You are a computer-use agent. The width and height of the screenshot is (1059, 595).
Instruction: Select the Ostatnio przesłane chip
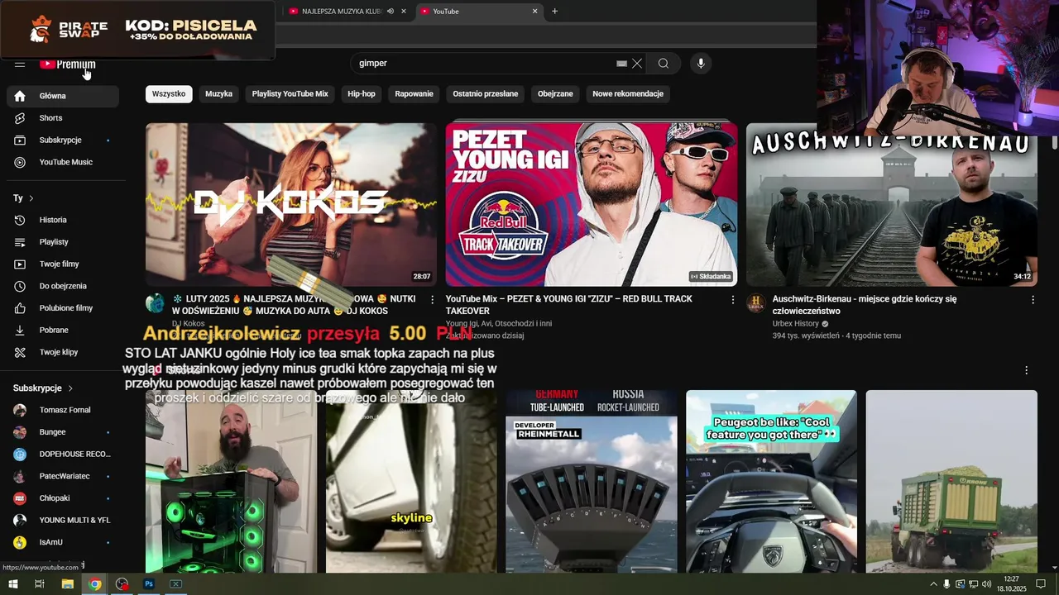pyautogui.click(x=486, y=94)
